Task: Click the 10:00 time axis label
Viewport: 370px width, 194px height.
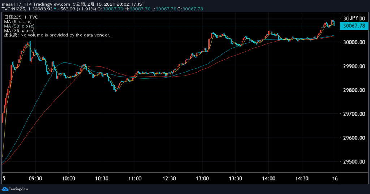Action: [x=69, y=178]
